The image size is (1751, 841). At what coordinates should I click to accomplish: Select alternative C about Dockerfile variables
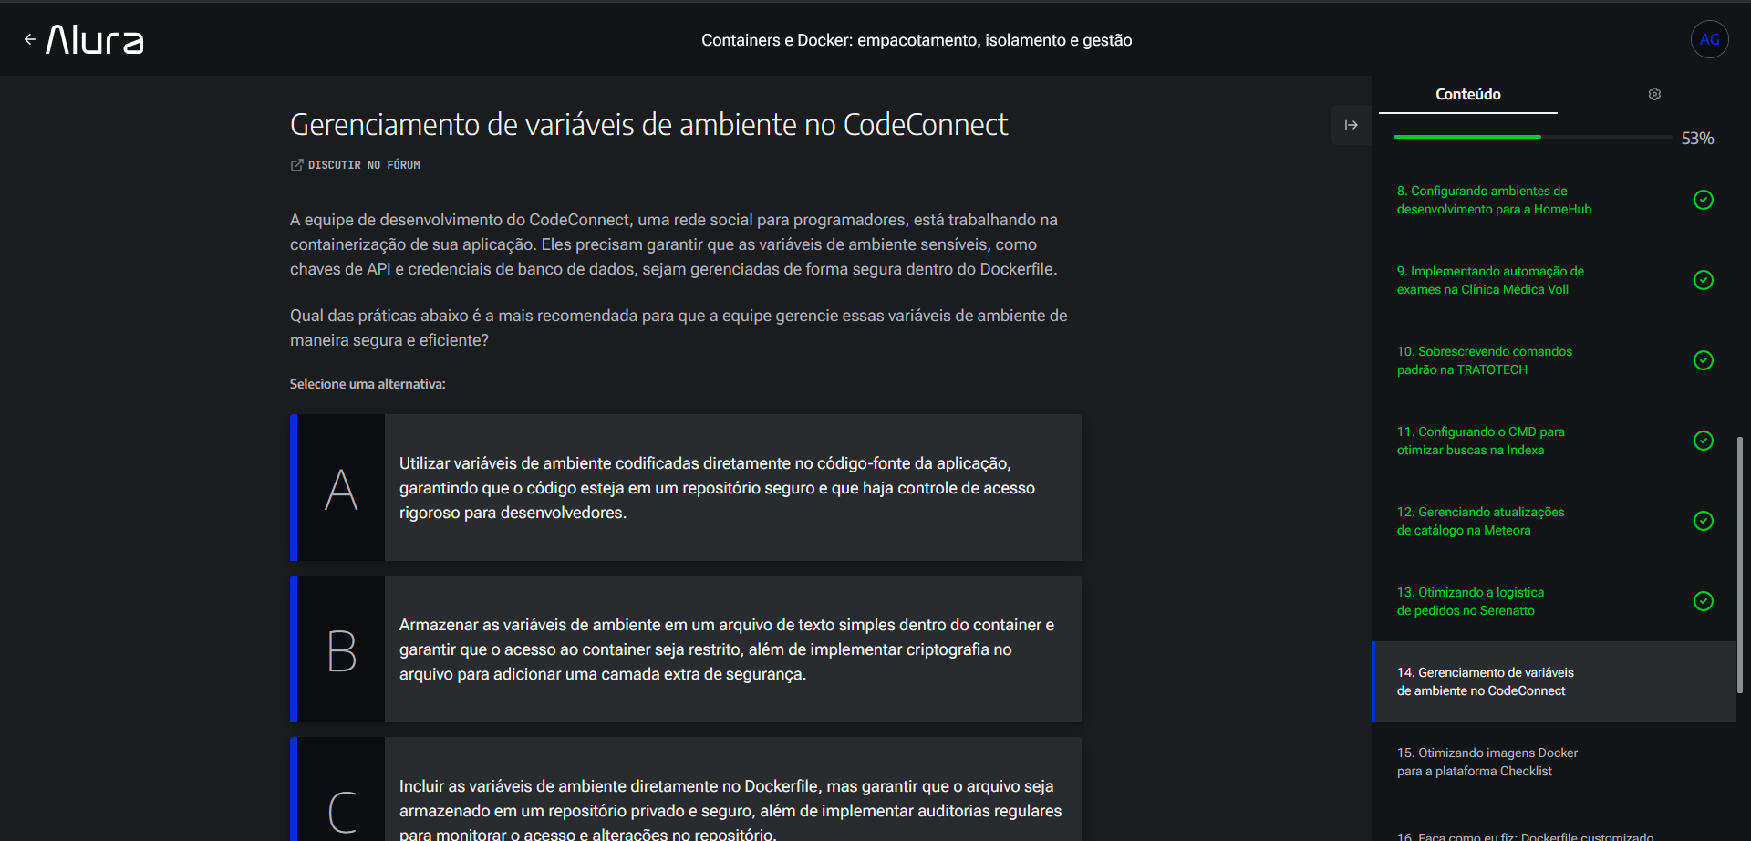pos(686,789)
